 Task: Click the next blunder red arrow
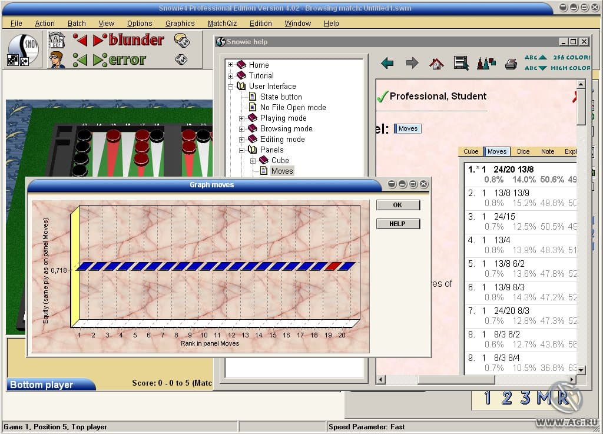99,40
